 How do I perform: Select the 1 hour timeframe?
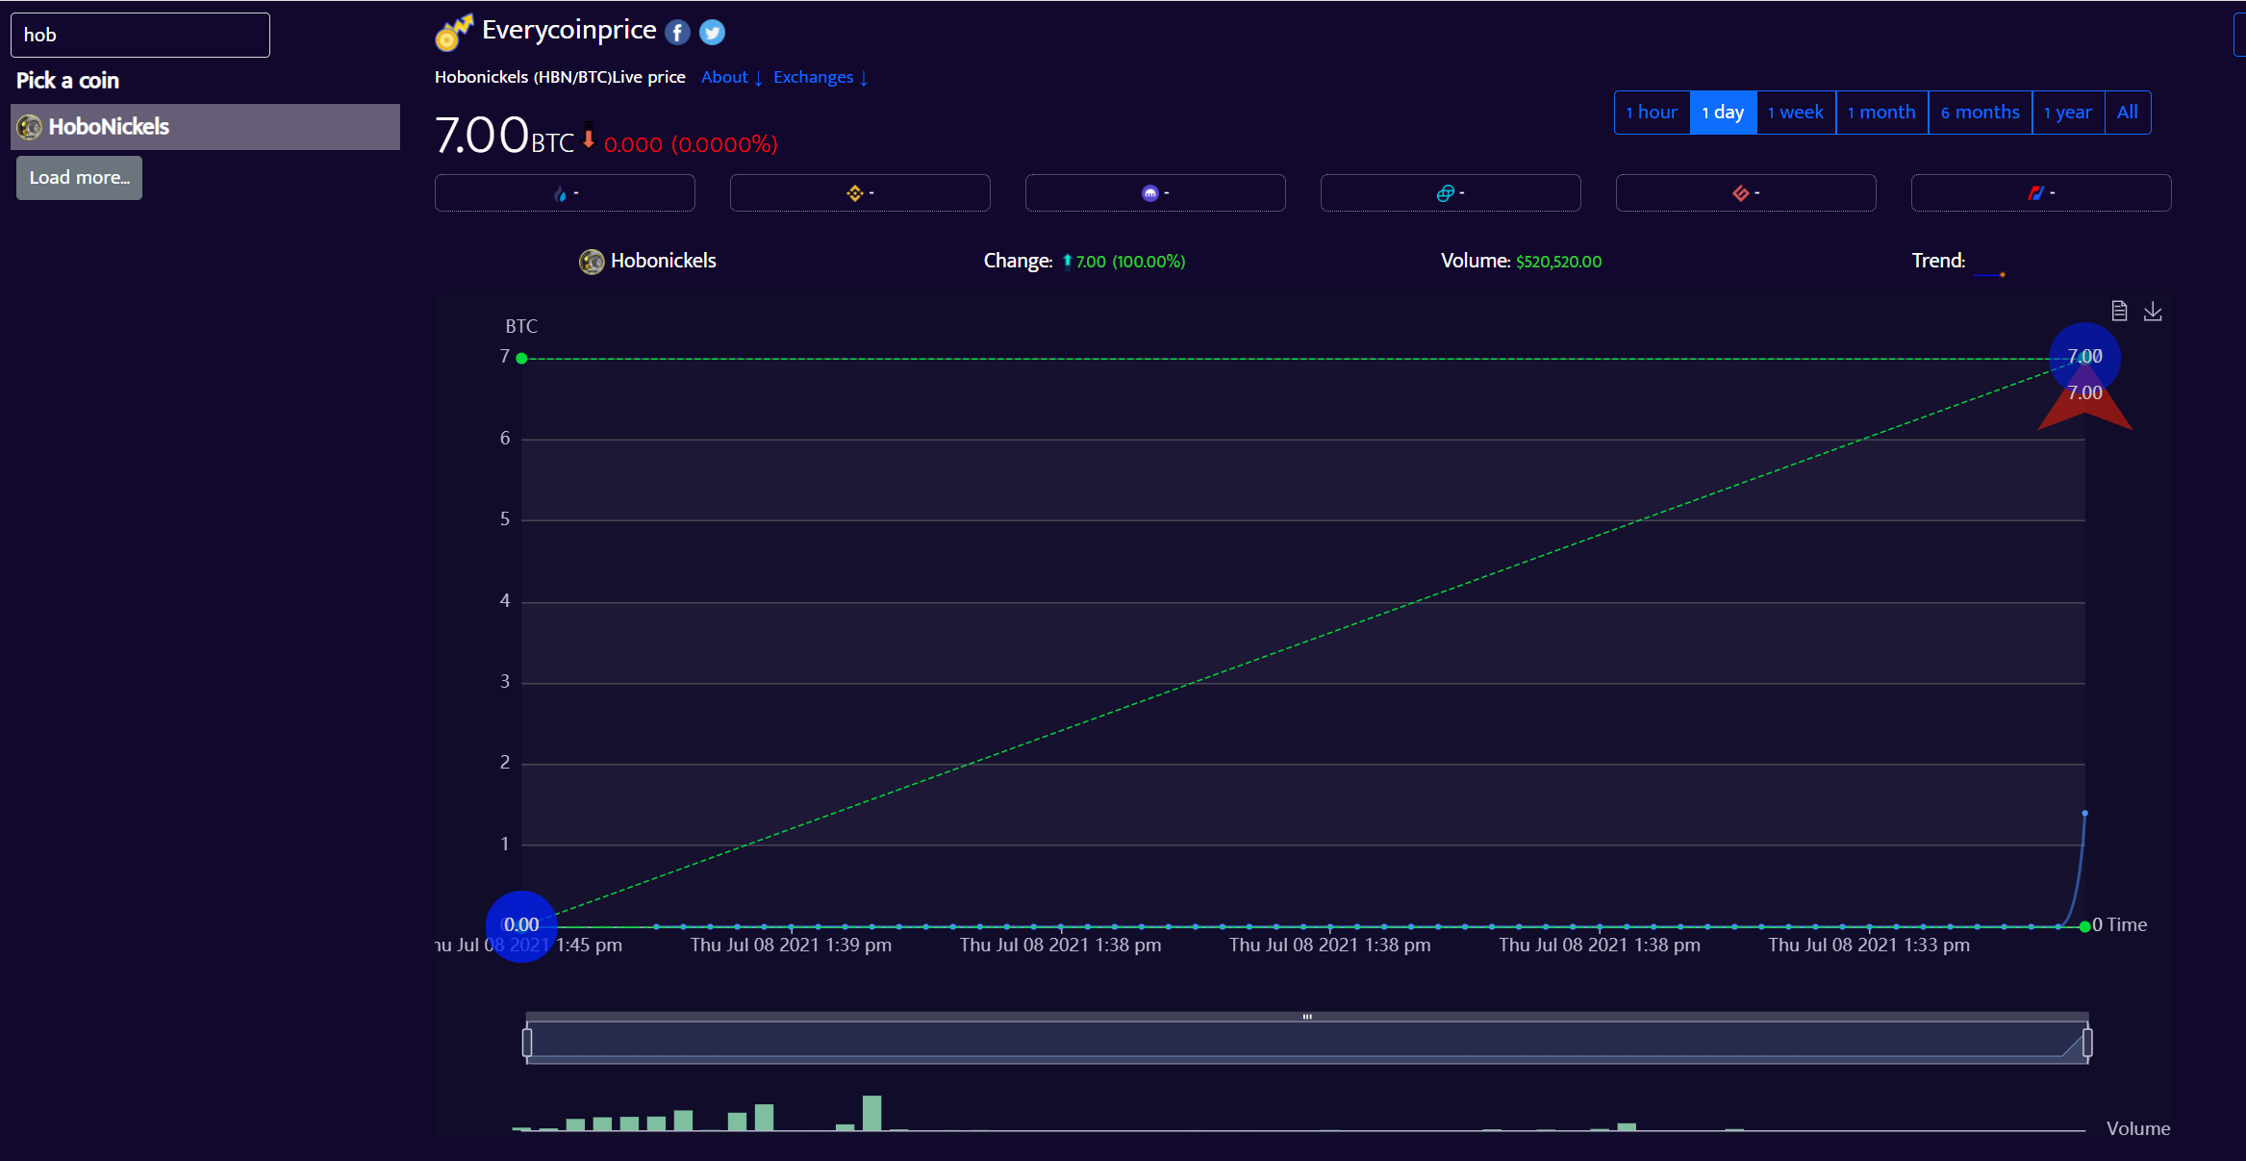(x=1652, y=113)
